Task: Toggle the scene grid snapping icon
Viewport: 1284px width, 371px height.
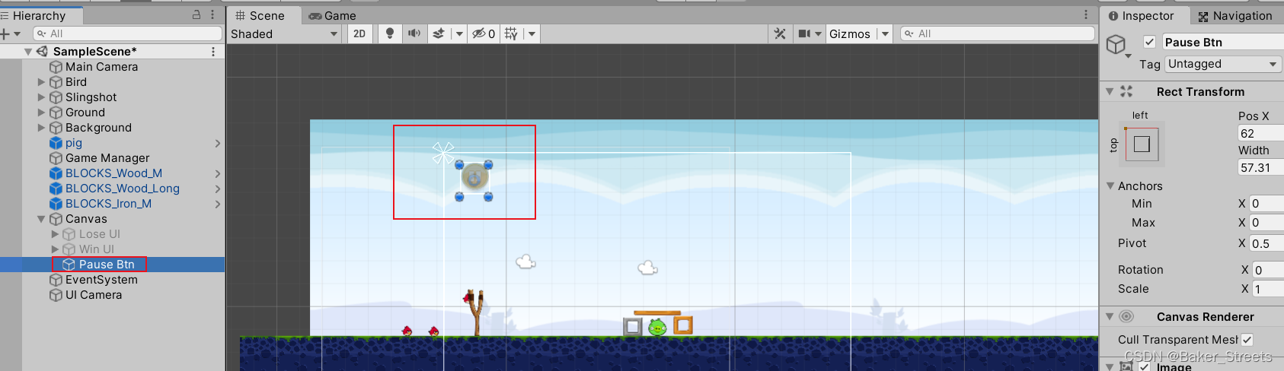Action: pyautogui.click(x=511, y=33)
